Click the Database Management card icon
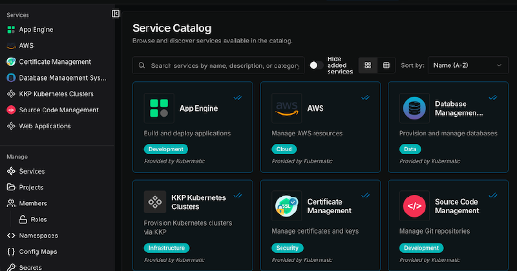Image resolution: width=517 pixels, height=271 pixels. 415,108
